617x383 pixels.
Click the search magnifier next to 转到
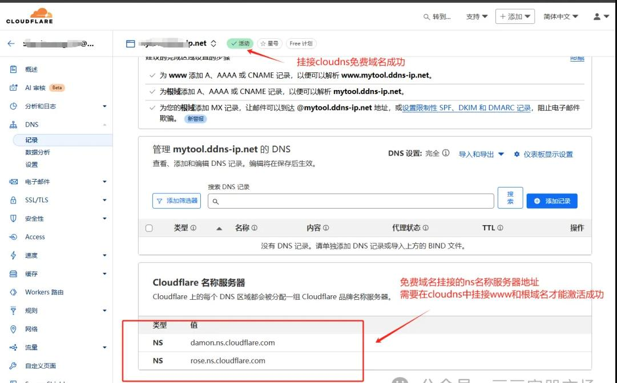pyautogui.click(x=426, y=17)
